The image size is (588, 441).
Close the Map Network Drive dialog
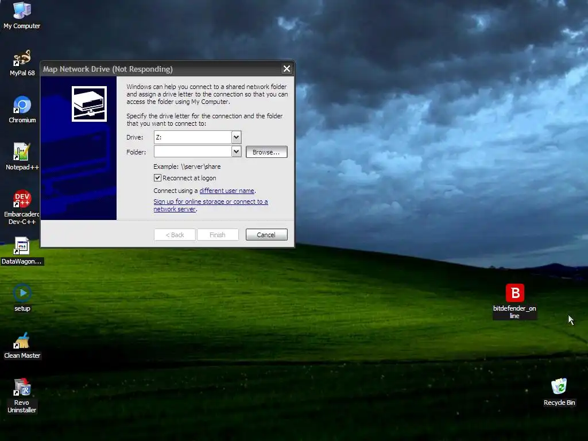point(287,69)
